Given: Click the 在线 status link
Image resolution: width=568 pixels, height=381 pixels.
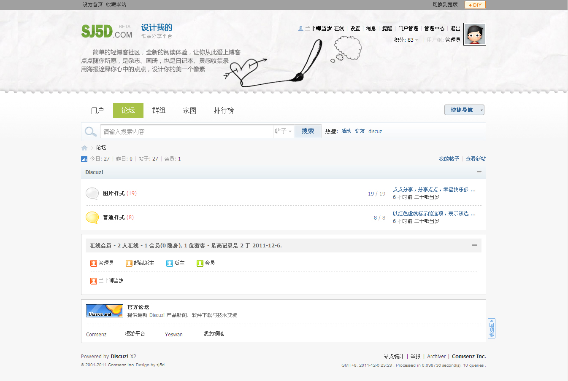Looking at the screenshot, I should coord(339,29).
